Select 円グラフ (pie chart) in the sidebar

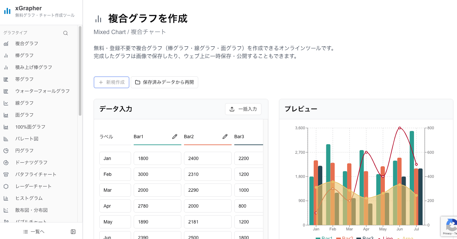pos(24,150)
